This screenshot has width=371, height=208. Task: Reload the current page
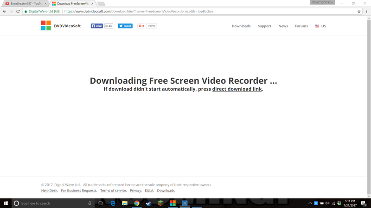point(18,11)
